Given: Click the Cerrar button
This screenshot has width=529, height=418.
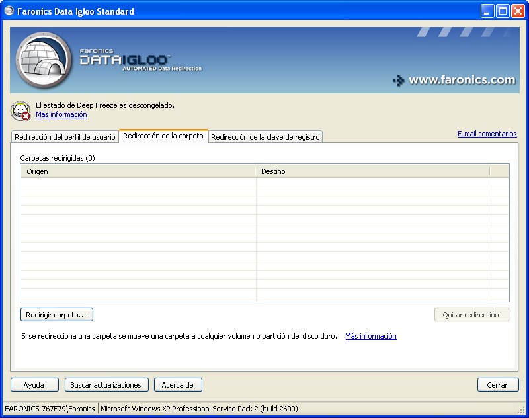Looking at the screenshot, I should (x=498, y=385).
